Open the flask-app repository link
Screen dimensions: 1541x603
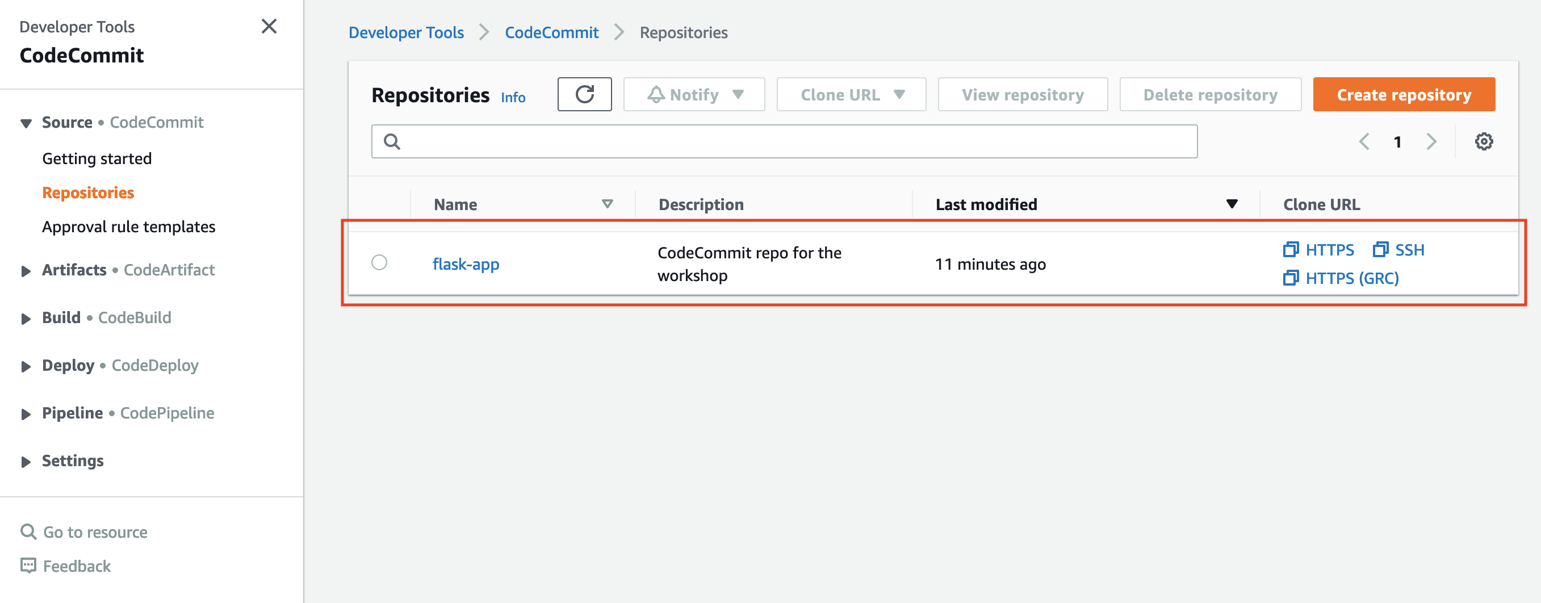[x=466, y=264]
